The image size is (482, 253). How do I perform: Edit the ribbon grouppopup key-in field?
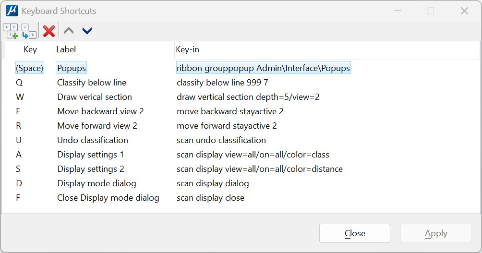pos(263,68)
